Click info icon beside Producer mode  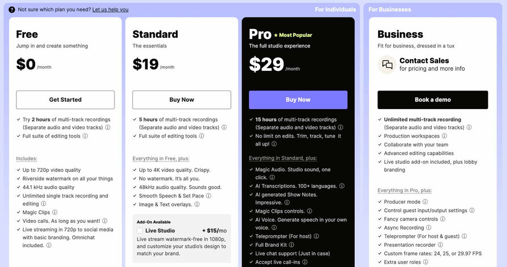(x=425, y=201)
